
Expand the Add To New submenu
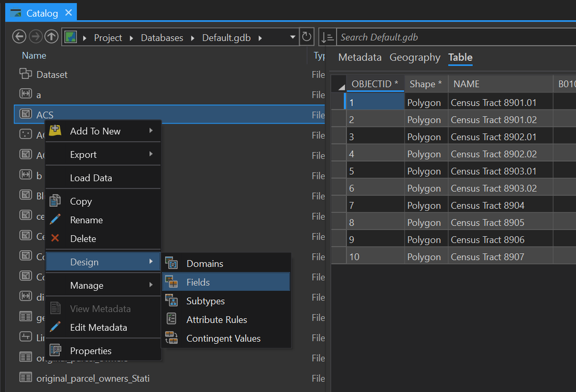tap(151, 131)
